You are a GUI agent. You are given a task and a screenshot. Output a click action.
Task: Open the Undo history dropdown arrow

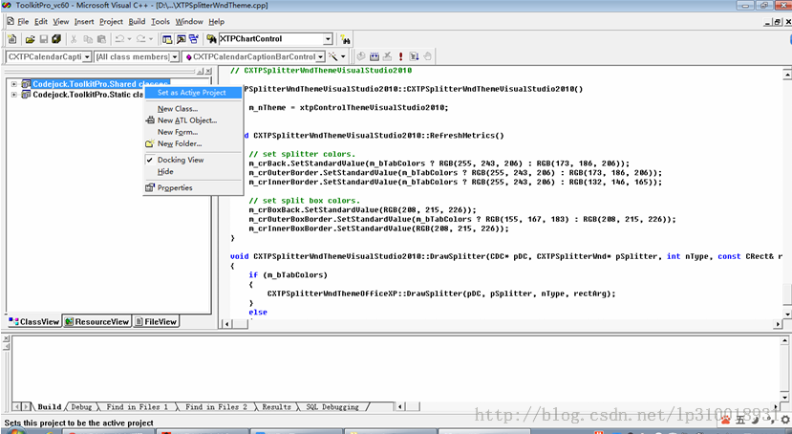coord(129,39)
